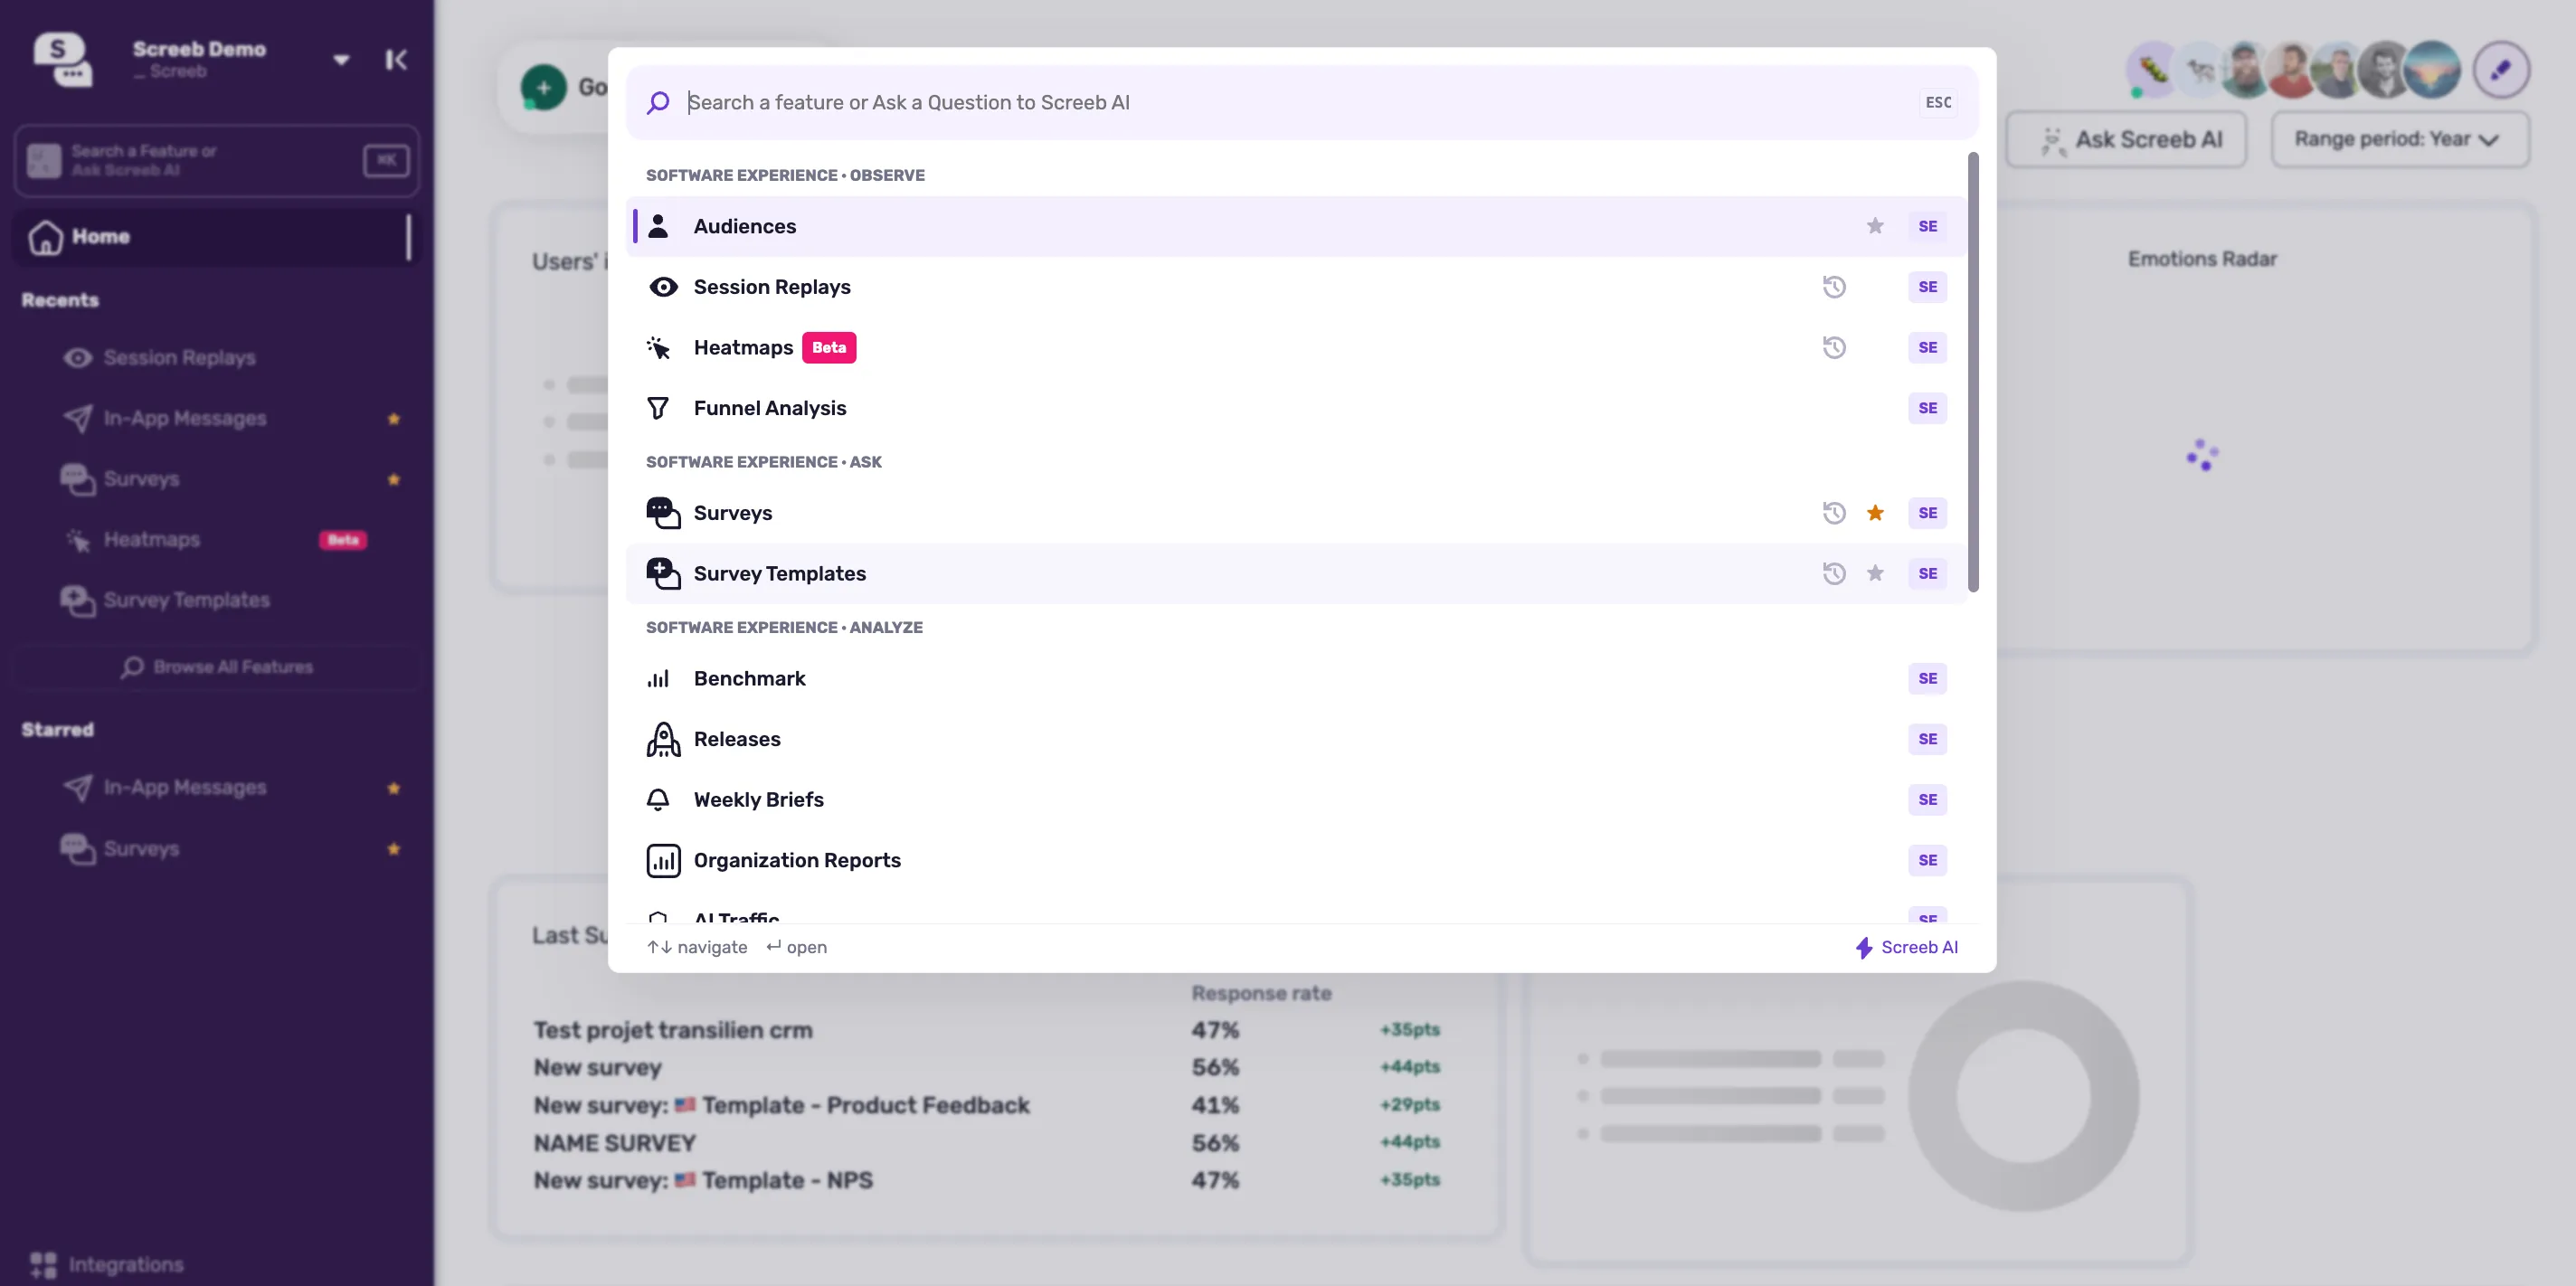Image resolution: width=2576 pixels, height=1286 pixels.
Task: Unstar In-App Messages under Starred
Action: tap(394, 788)
